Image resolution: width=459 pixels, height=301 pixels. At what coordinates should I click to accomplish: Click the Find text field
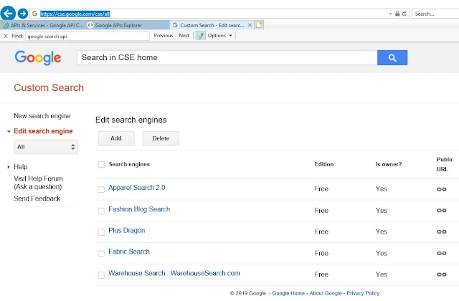87,36
